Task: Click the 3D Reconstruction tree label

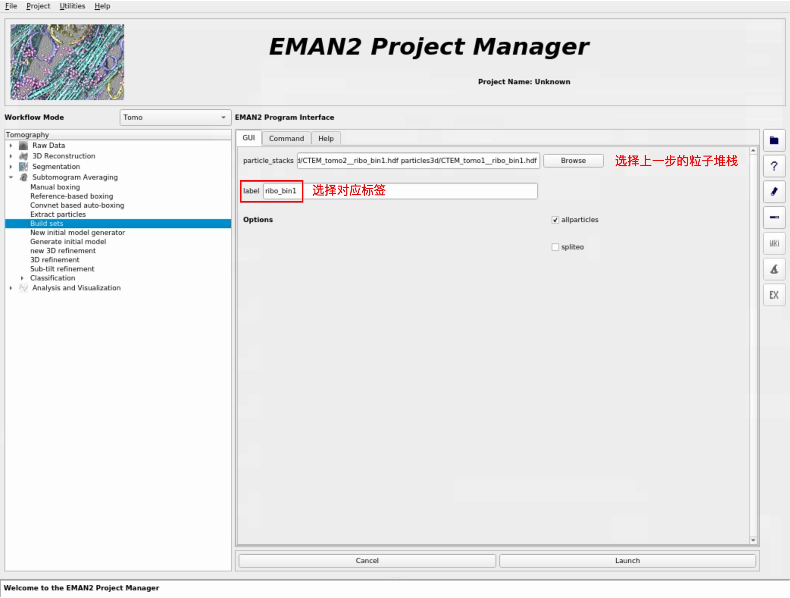Action: click(x=63, y=156)
